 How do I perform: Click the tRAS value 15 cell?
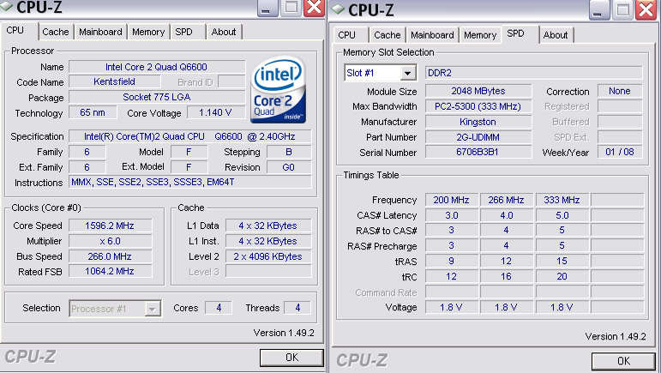tap(562, 261)
